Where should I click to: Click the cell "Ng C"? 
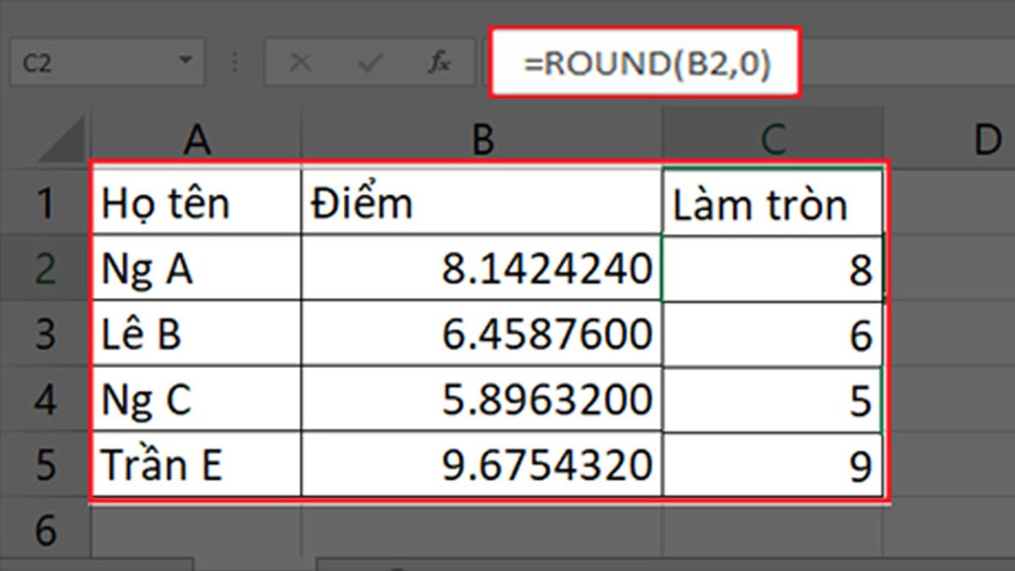click(196, 399)
